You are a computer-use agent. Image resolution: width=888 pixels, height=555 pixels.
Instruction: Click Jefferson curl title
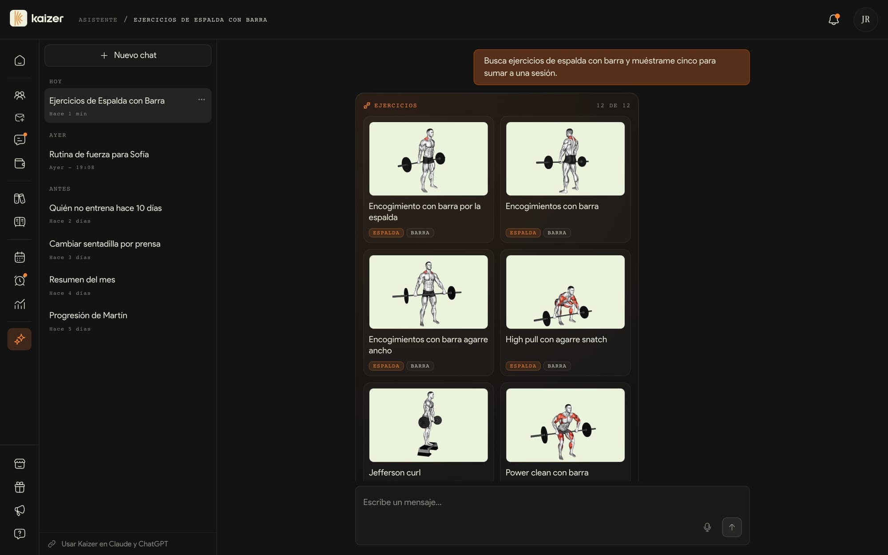394,473
